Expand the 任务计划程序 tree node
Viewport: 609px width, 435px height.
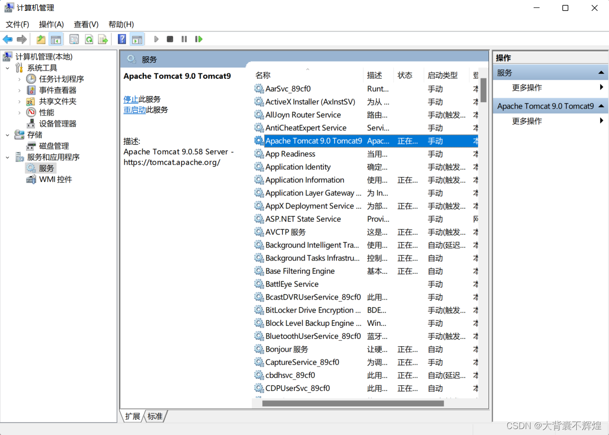[x=19, y=79]
